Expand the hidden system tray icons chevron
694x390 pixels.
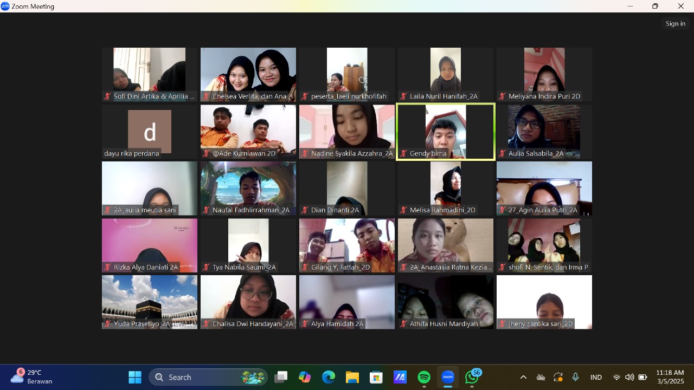point(523,377)
